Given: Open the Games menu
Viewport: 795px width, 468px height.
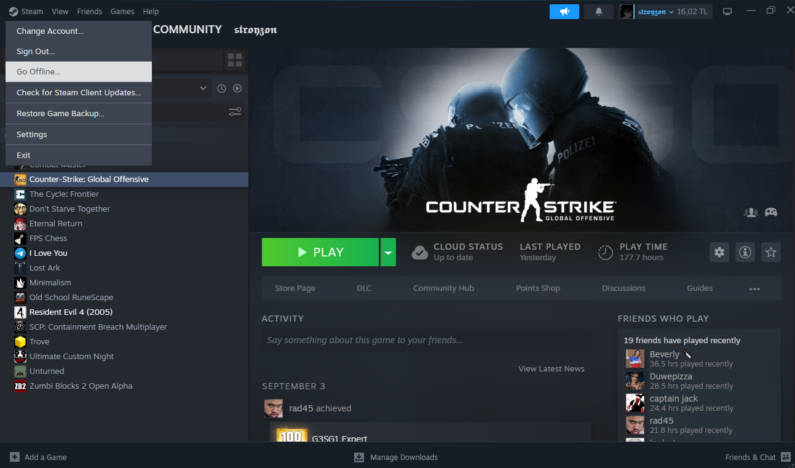Looking at the screenshot, I should 122,12.
